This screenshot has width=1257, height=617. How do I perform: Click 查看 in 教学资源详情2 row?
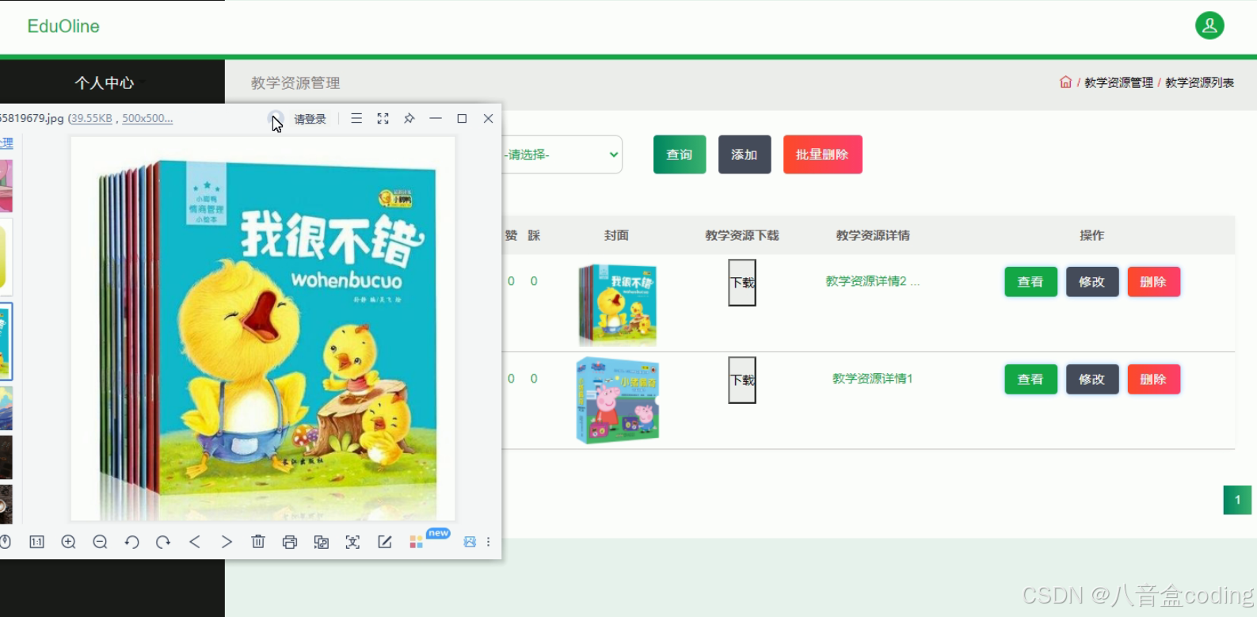tap(1030, 282)
